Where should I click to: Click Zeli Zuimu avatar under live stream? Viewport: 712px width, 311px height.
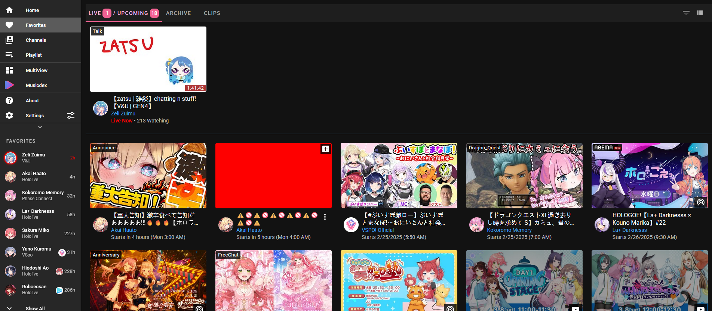101,108
